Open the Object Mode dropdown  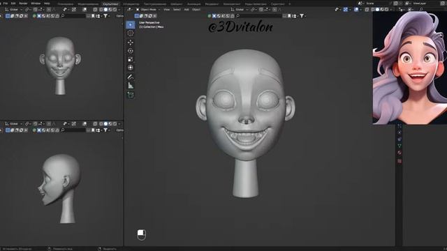[148, 9]
